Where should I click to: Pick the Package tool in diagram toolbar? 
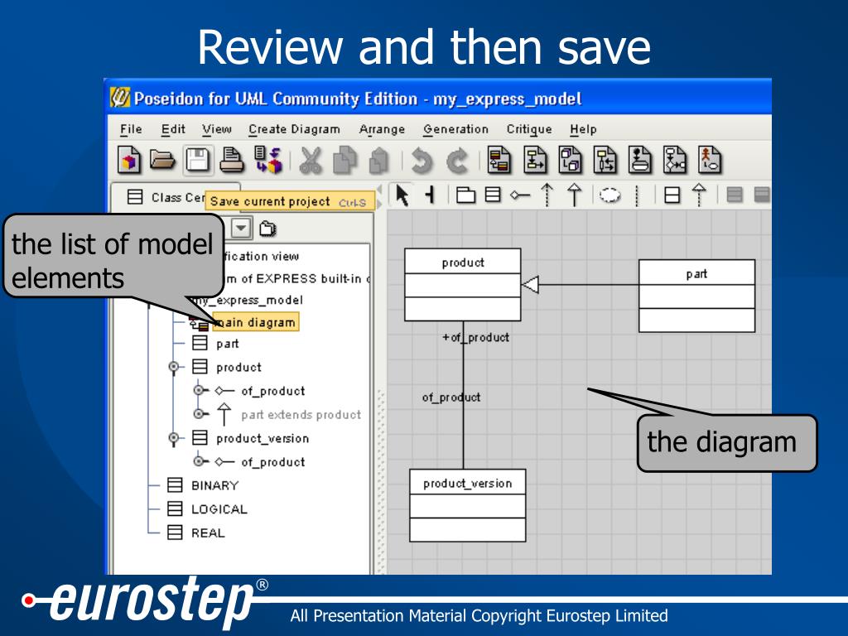(465, 195)
